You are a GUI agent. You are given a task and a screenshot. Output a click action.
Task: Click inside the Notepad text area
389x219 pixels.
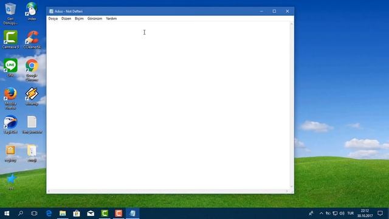pos(168,105)
